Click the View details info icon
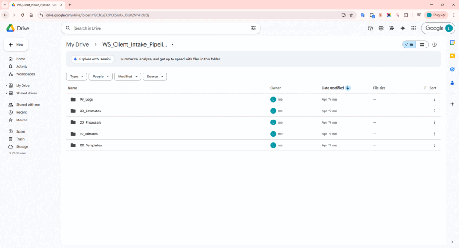459x248 pixels. point(434,44)
